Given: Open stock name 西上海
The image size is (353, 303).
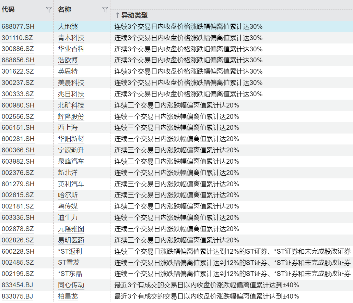Looking at the screenshot, I should (x=68, y=128).
